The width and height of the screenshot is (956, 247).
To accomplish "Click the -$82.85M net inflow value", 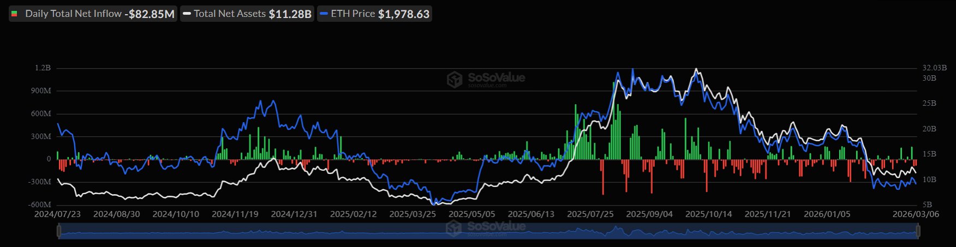I will (x=150, y=14).
